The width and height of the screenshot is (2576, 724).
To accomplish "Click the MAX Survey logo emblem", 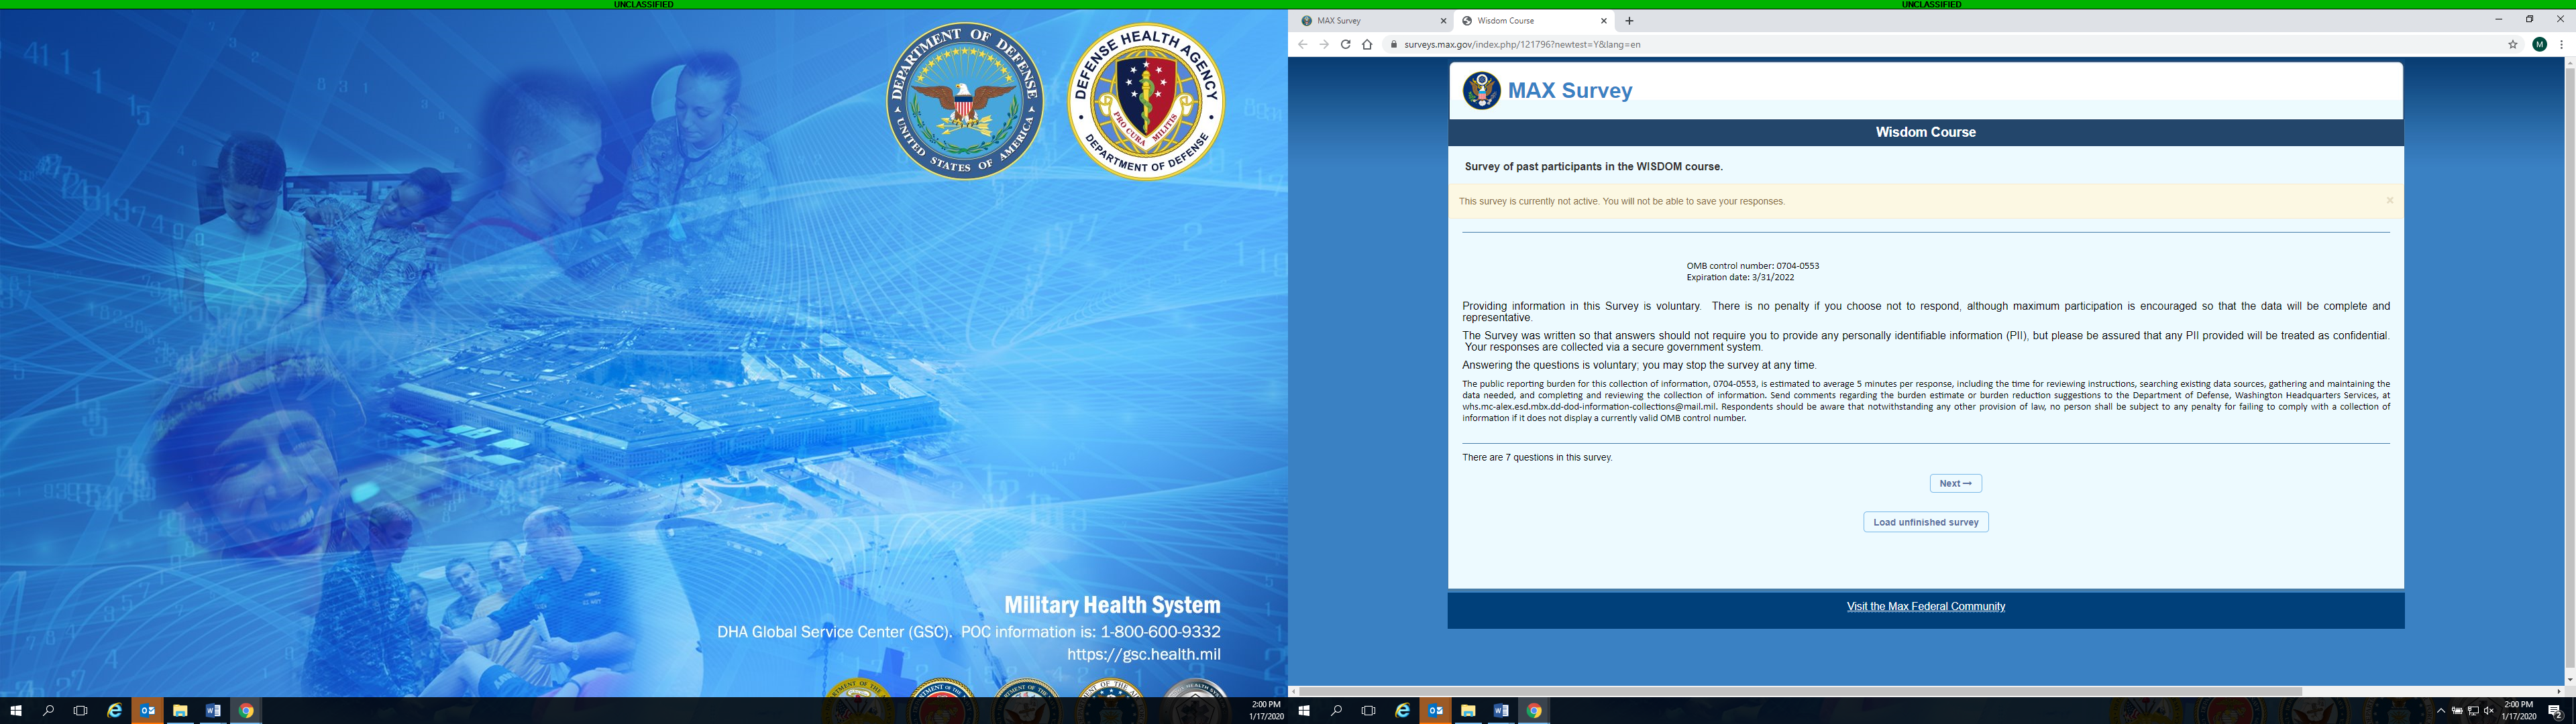I will coord(1481,90).
